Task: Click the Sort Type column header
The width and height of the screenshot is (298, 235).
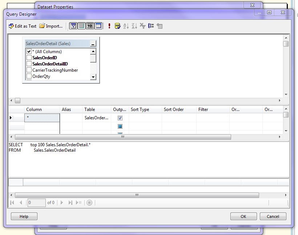Action: tap(145, 109)
